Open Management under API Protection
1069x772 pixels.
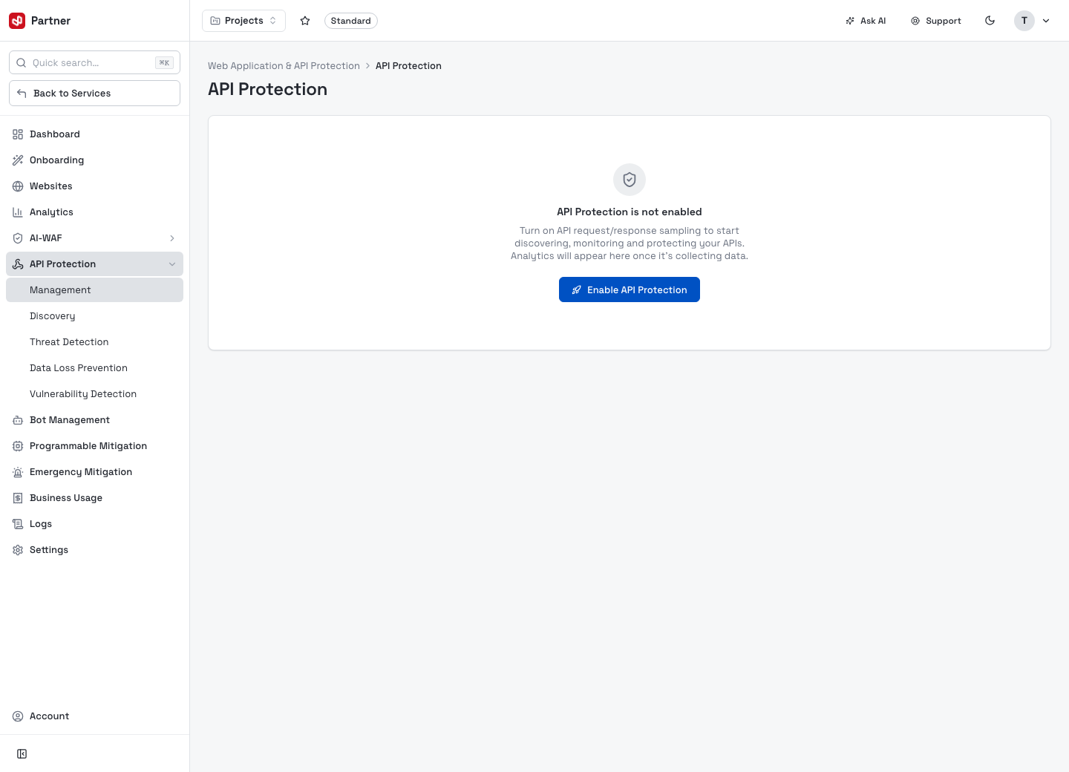(x=94, y=290)
